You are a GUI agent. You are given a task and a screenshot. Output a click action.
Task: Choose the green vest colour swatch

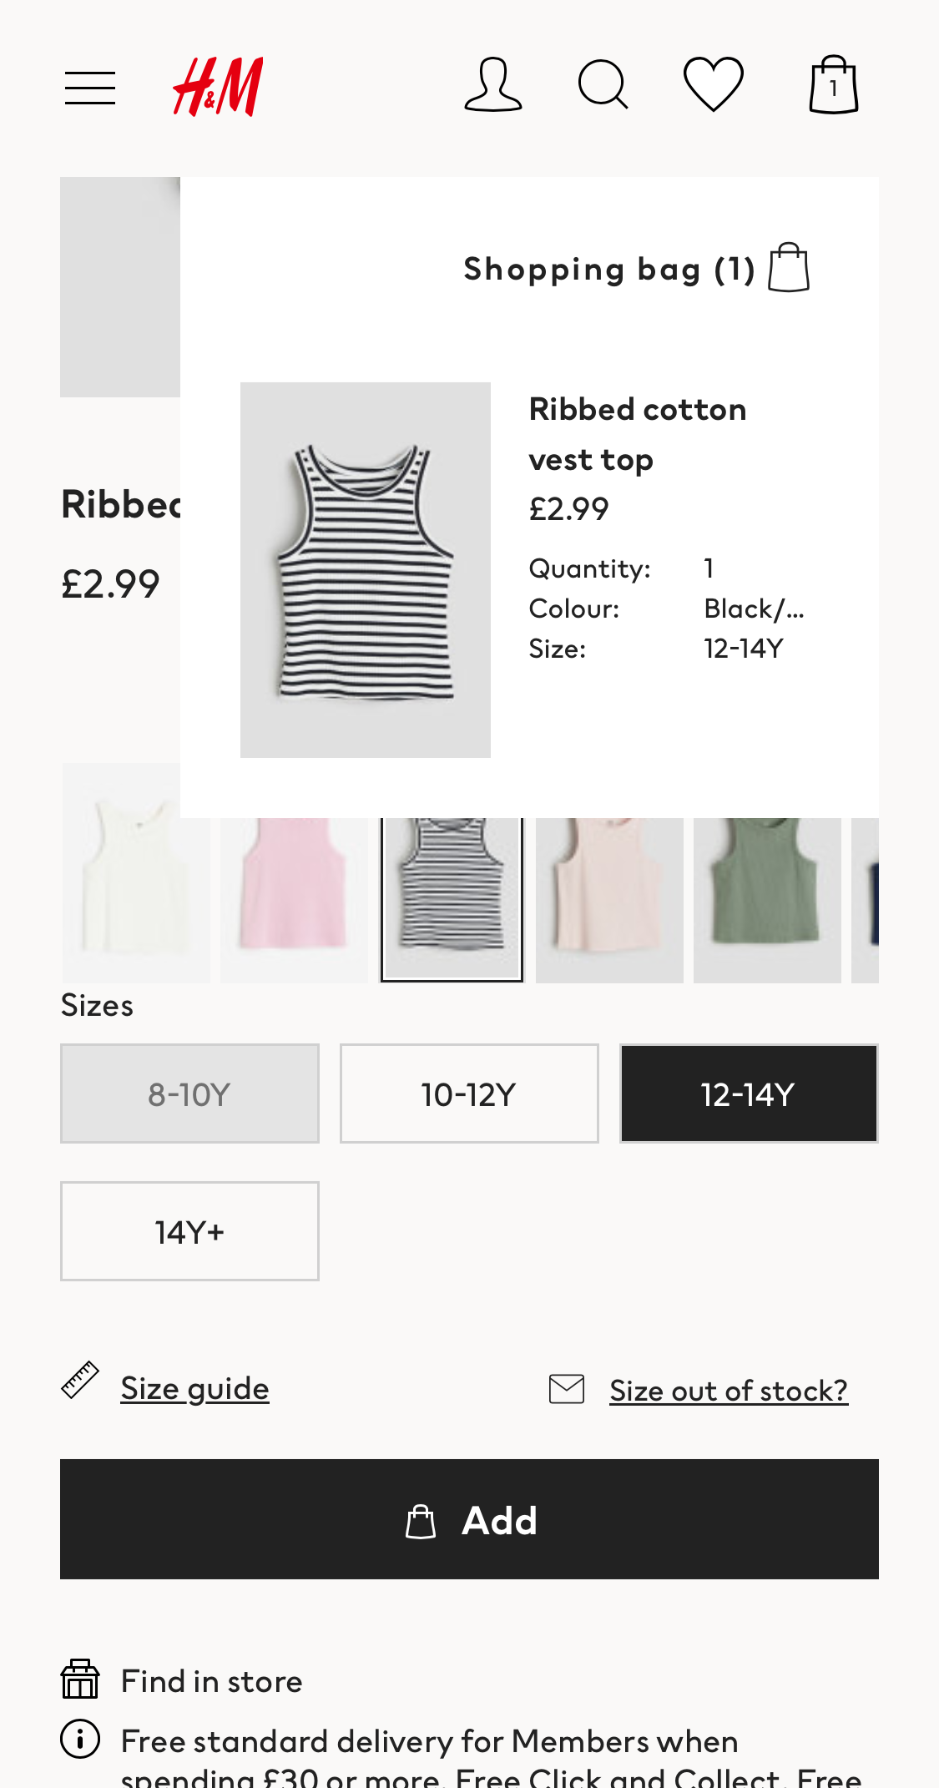tap(767, 897)
